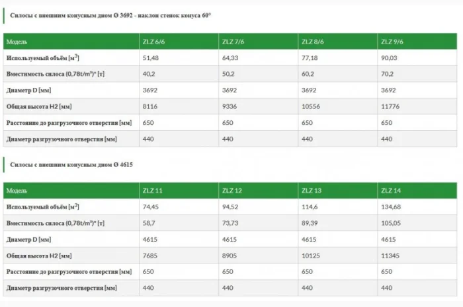Select the volume value 134,68

click(x=392, y=207)
